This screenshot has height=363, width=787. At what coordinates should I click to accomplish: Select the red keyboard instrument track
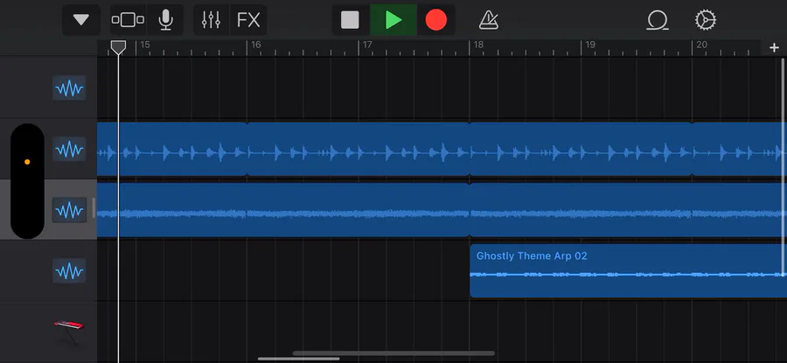pyautogui.click(x=68, y=331)
